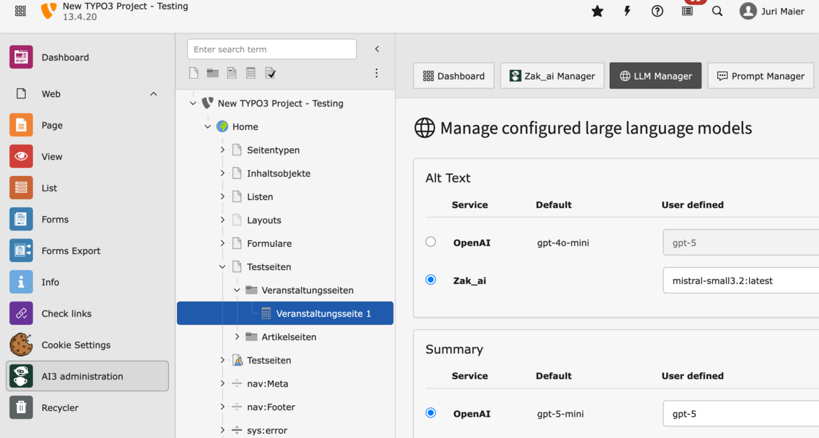Open bookmarks star icon in top bar
The height and width of the screenshot is (438, 819).
pos(597,11)
